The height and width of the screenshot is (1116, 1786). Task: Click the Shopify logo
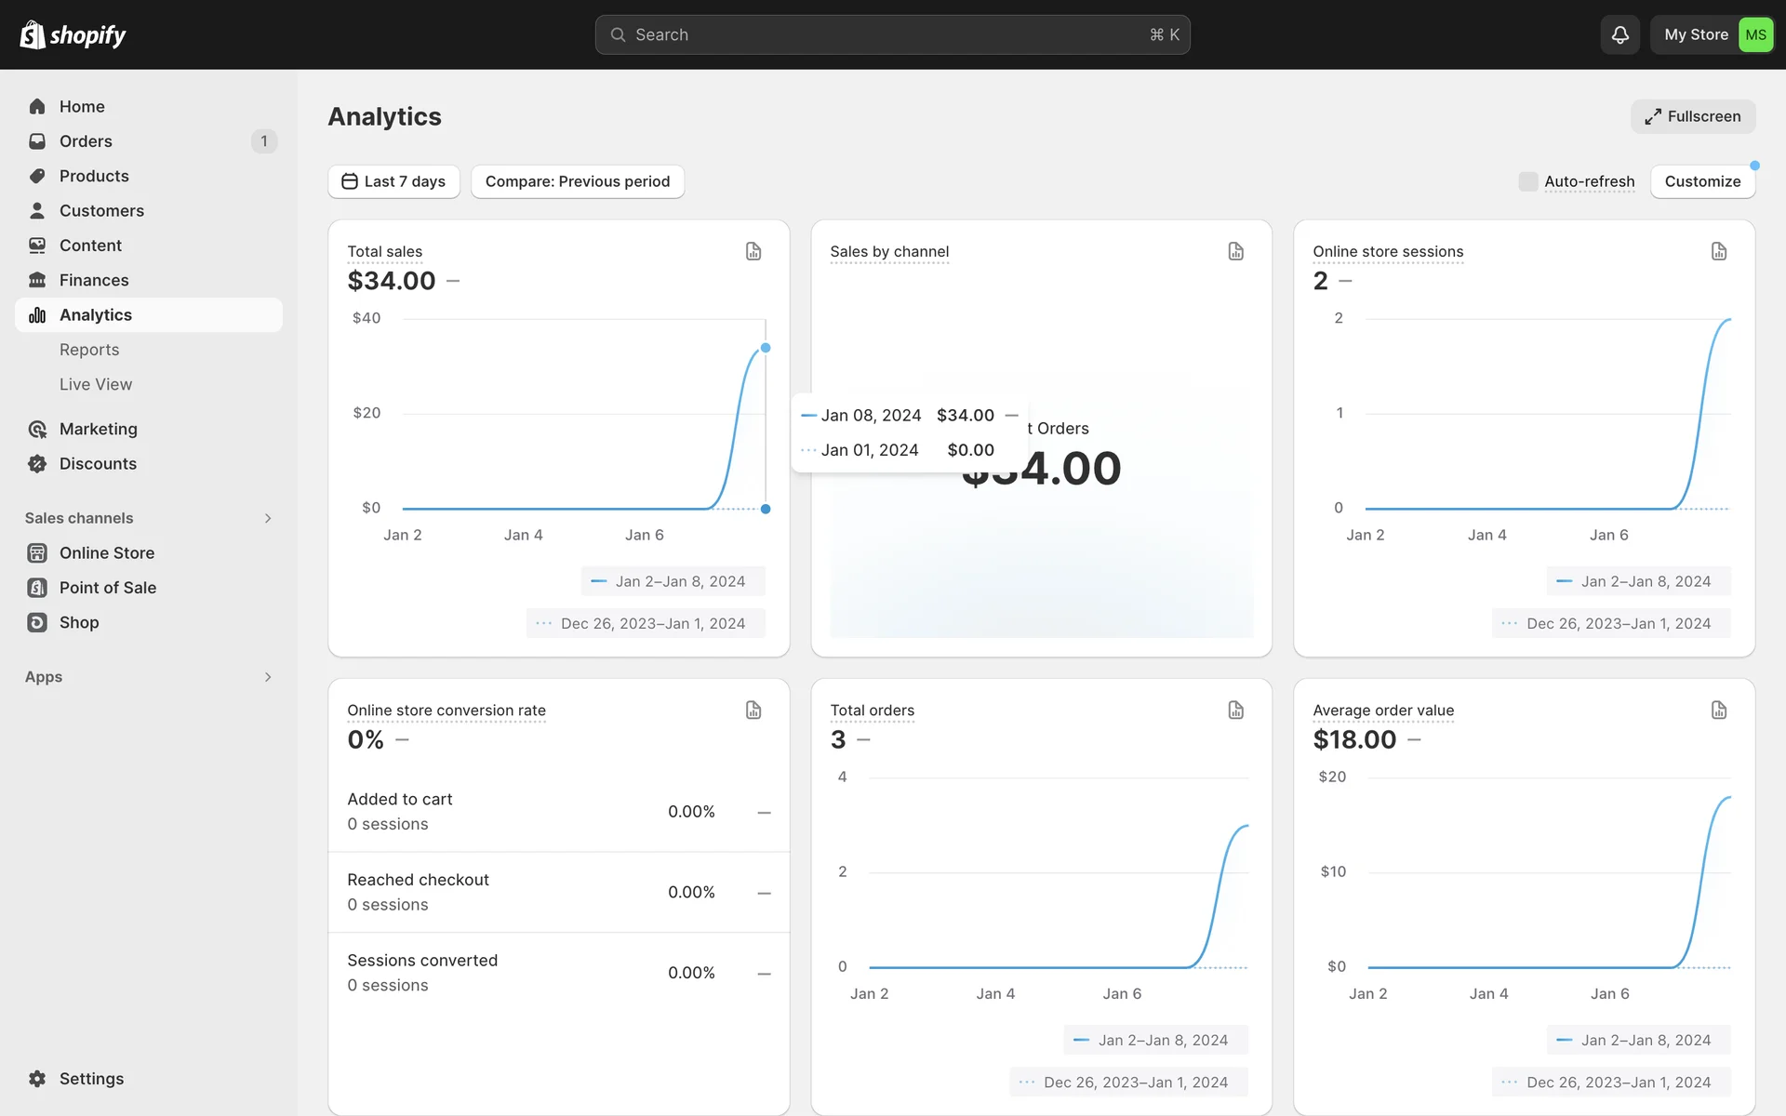73,34
